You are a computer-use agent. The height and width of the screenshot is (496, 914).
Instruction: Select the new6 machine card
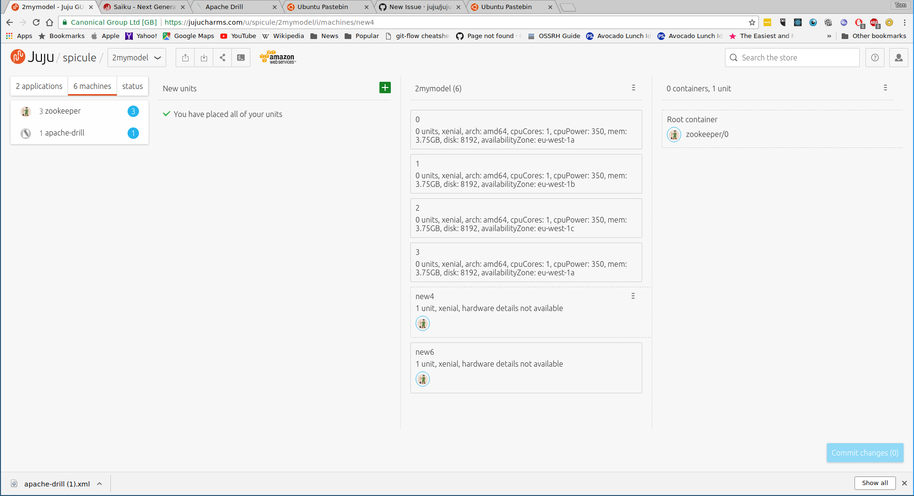526,368
